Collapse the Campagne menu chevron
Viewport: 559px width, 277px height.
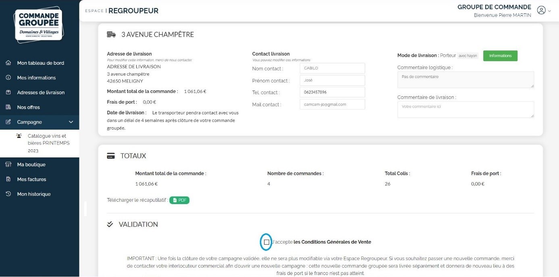coord(71,122)
